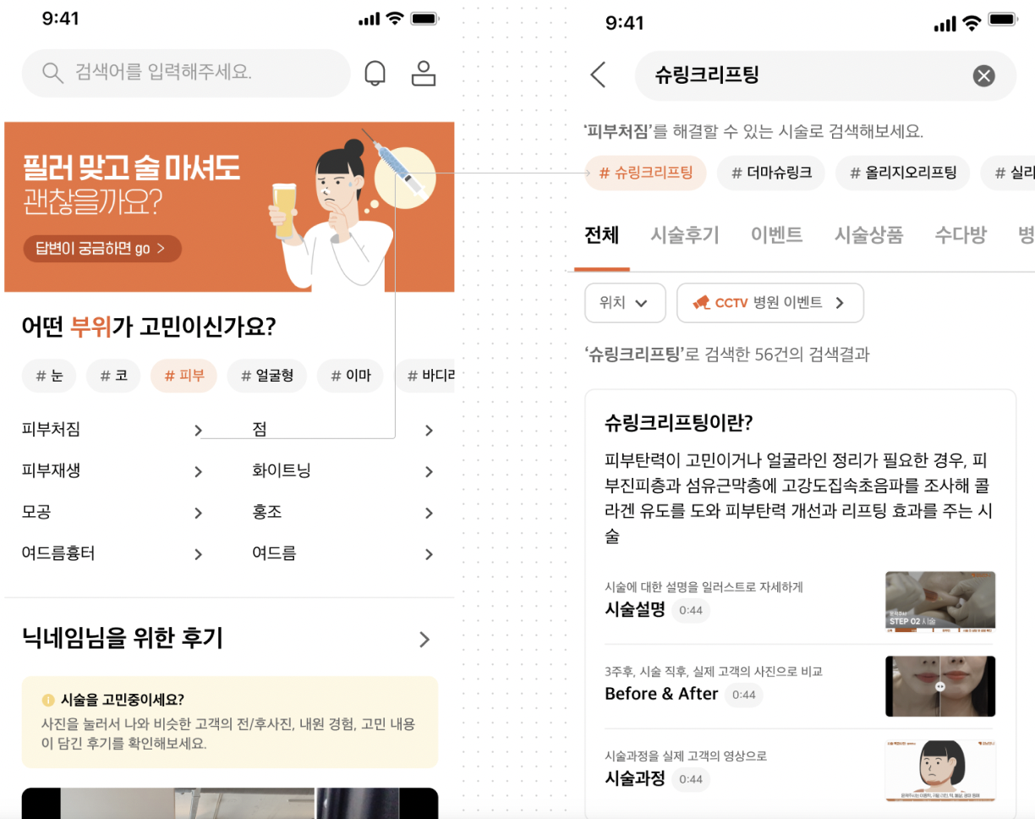Expand the 피부처짐 category row

[110, 430]
